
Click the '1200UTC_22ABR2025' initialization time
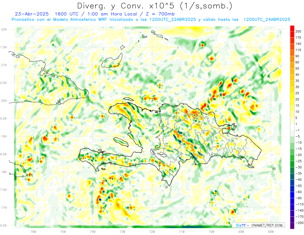173,20
